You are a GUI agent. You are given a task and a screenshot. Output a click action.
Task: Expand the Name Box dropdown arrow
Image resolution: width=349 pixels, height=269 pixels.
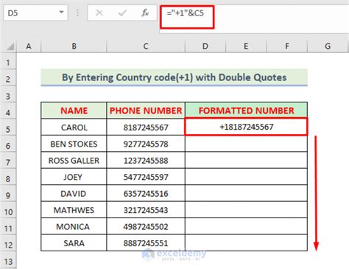[x=61, y=12]
